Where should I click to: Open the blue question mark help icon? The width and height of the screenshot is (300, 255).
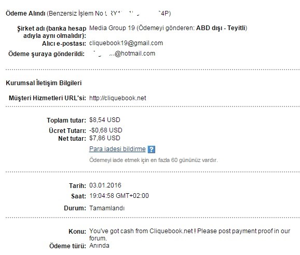(x=152, y=150)
